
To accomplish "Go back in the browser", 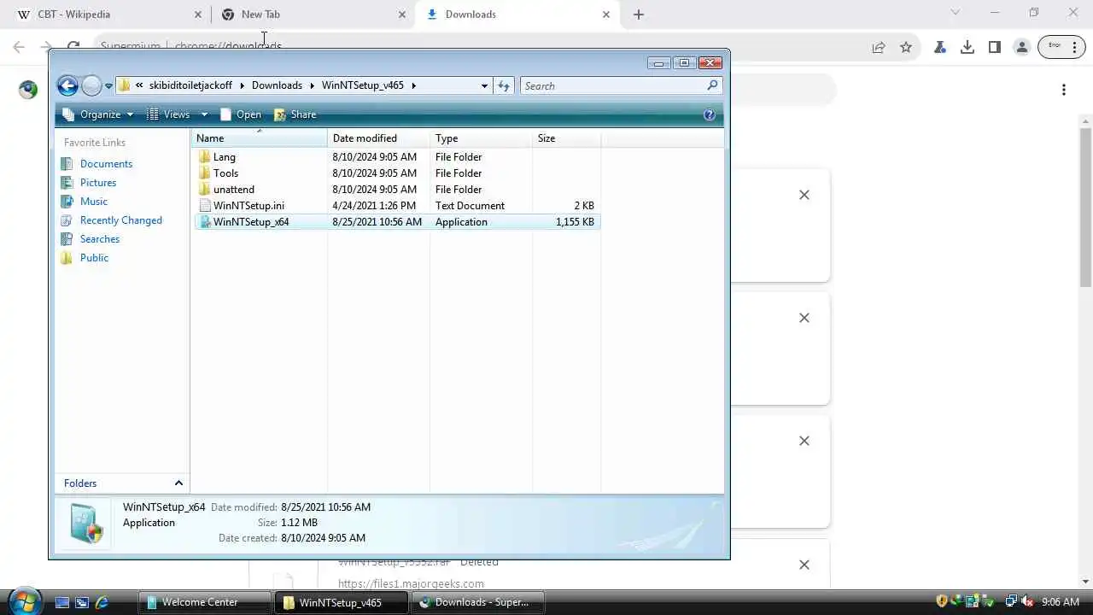I will (x=19, y=48).
